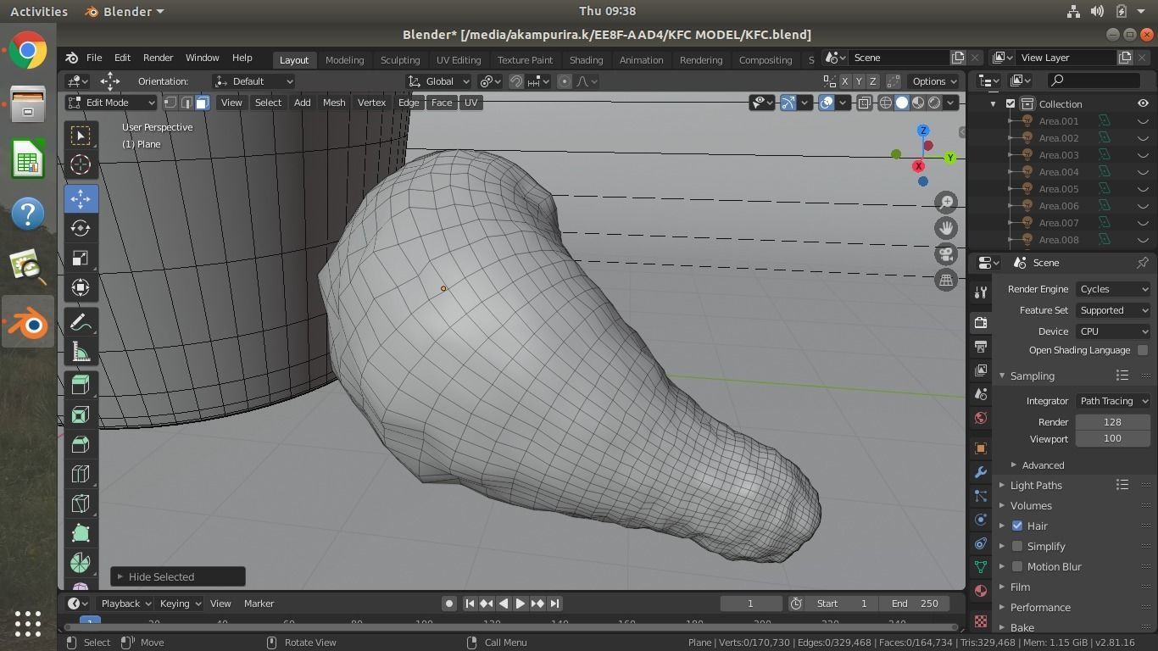Open the Keying menu in timeline
1158x651 pixels.
tap(181, 604)
